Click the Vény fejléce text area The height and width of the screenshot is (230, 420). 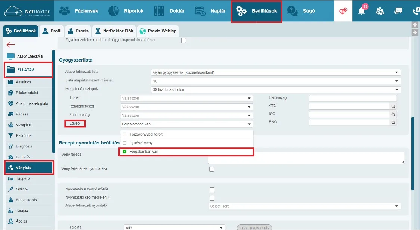click(306, 158)
